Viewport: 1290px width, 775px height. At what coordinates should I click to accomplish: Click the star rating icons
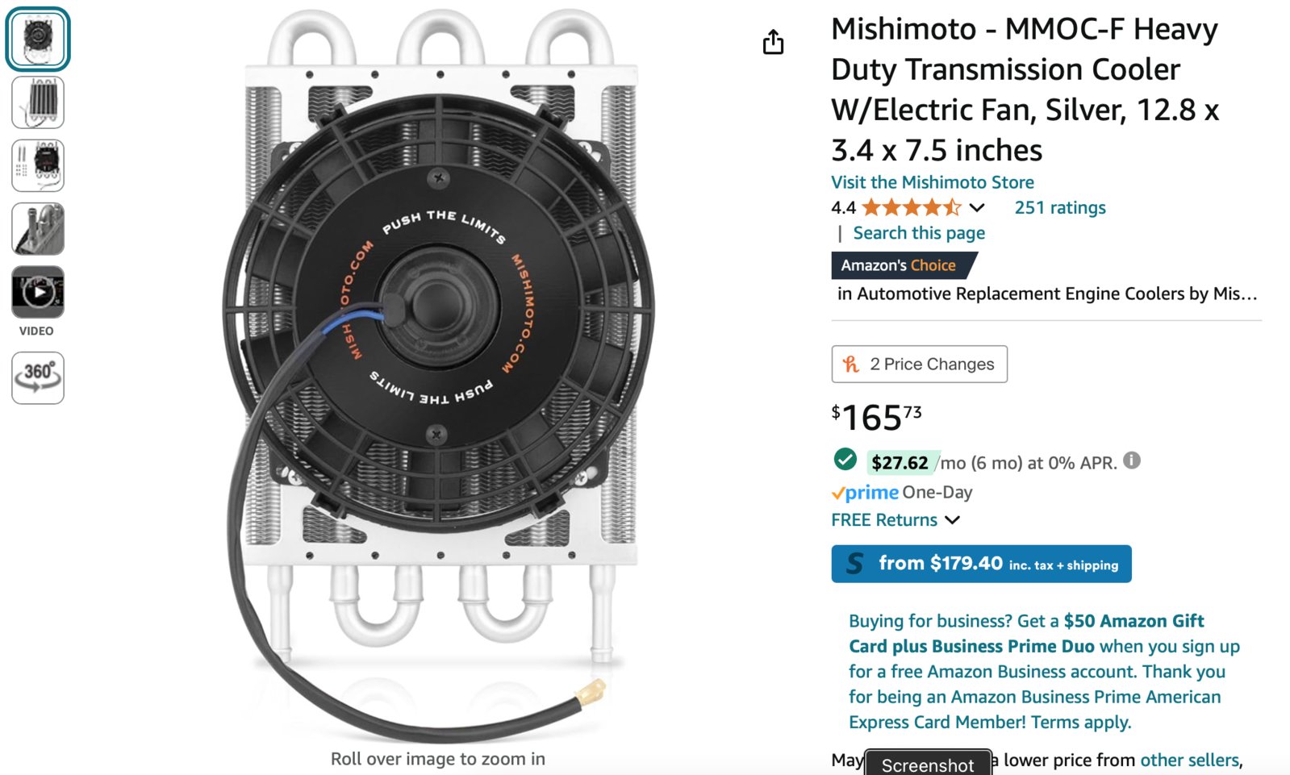[912, 208]
